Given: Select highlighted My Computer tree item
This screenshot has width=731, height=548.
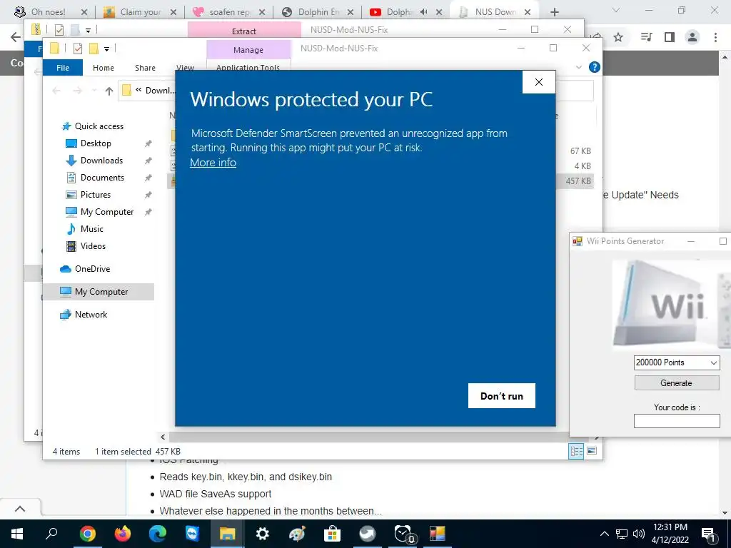Looking at the screenshot, I should click(99, 292).
